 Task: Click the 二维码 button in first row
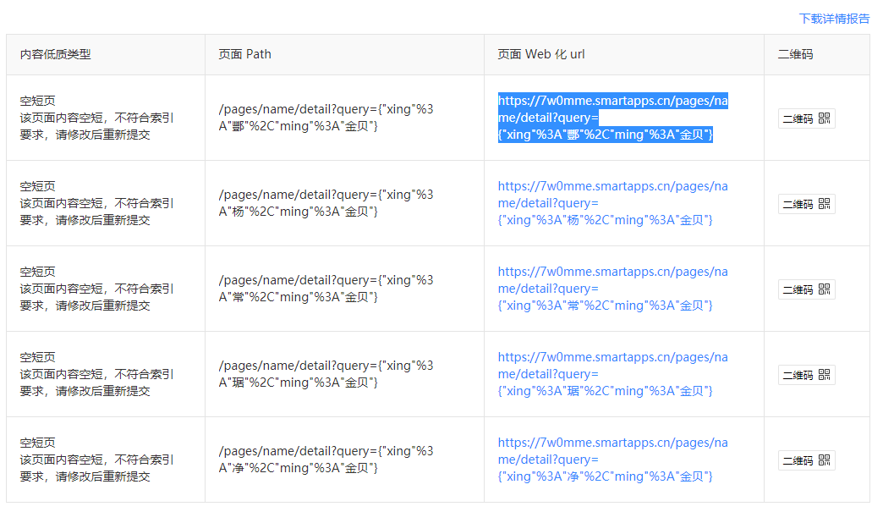(806, 118)
